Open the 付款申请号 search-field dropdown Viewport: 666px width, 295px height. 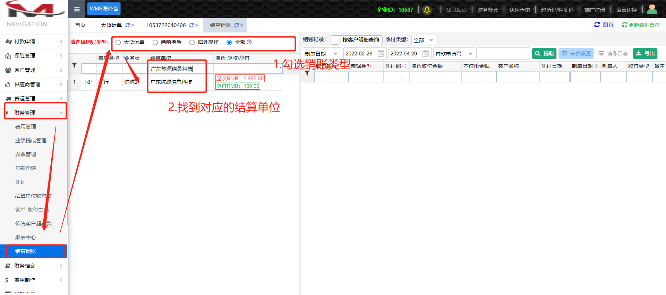pos(454,54)
